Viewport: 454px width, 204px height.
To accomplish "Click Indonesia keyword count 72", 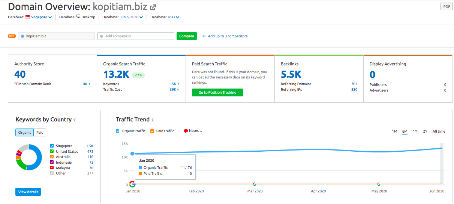I will tap(91, 163).
